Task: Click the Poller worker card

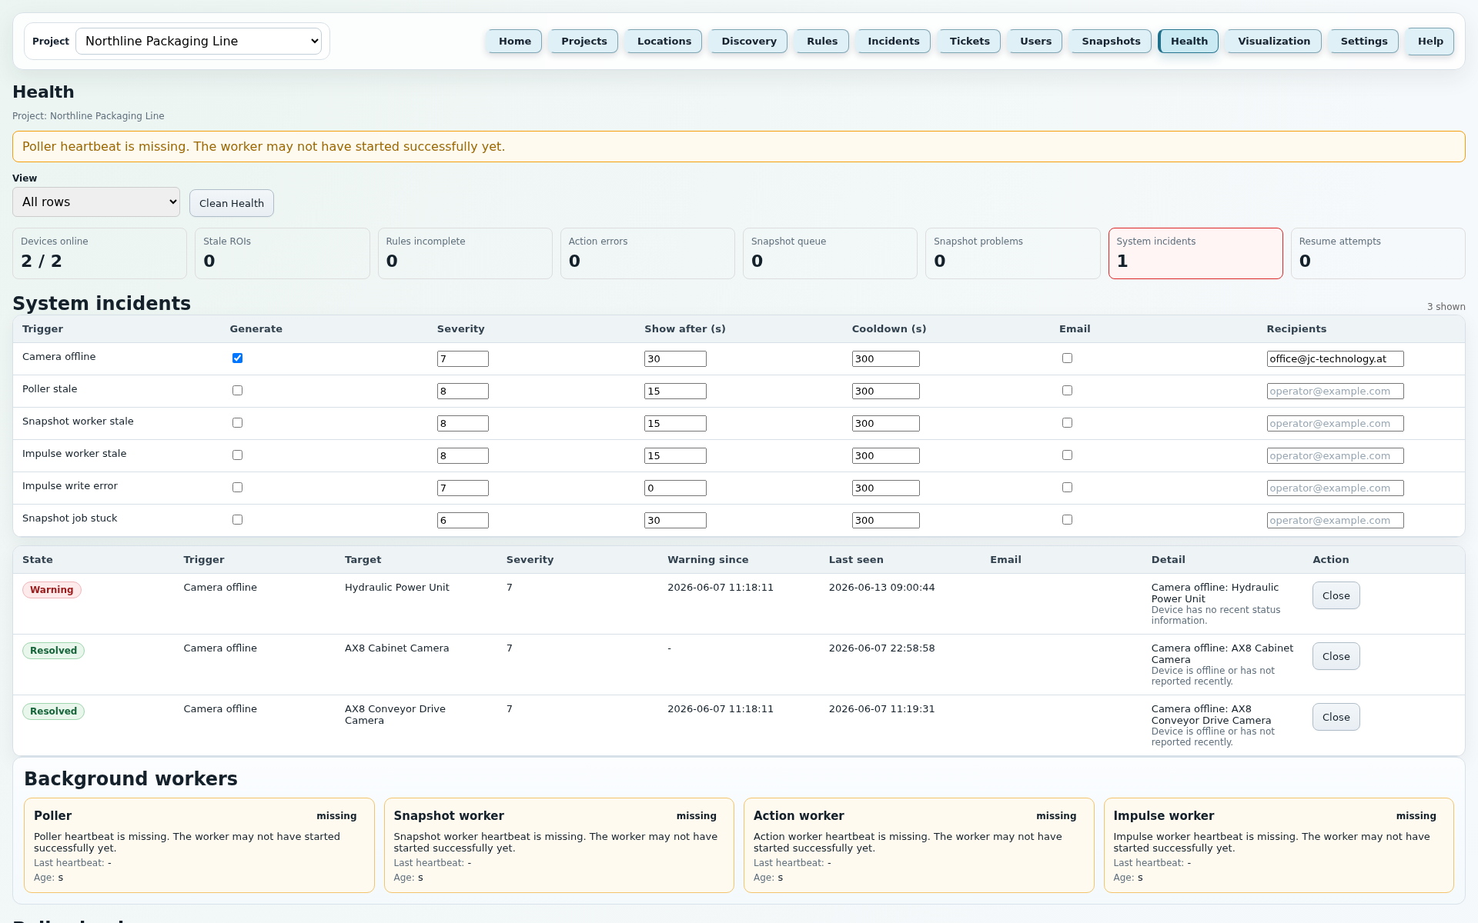Action: tap(199, 845)
